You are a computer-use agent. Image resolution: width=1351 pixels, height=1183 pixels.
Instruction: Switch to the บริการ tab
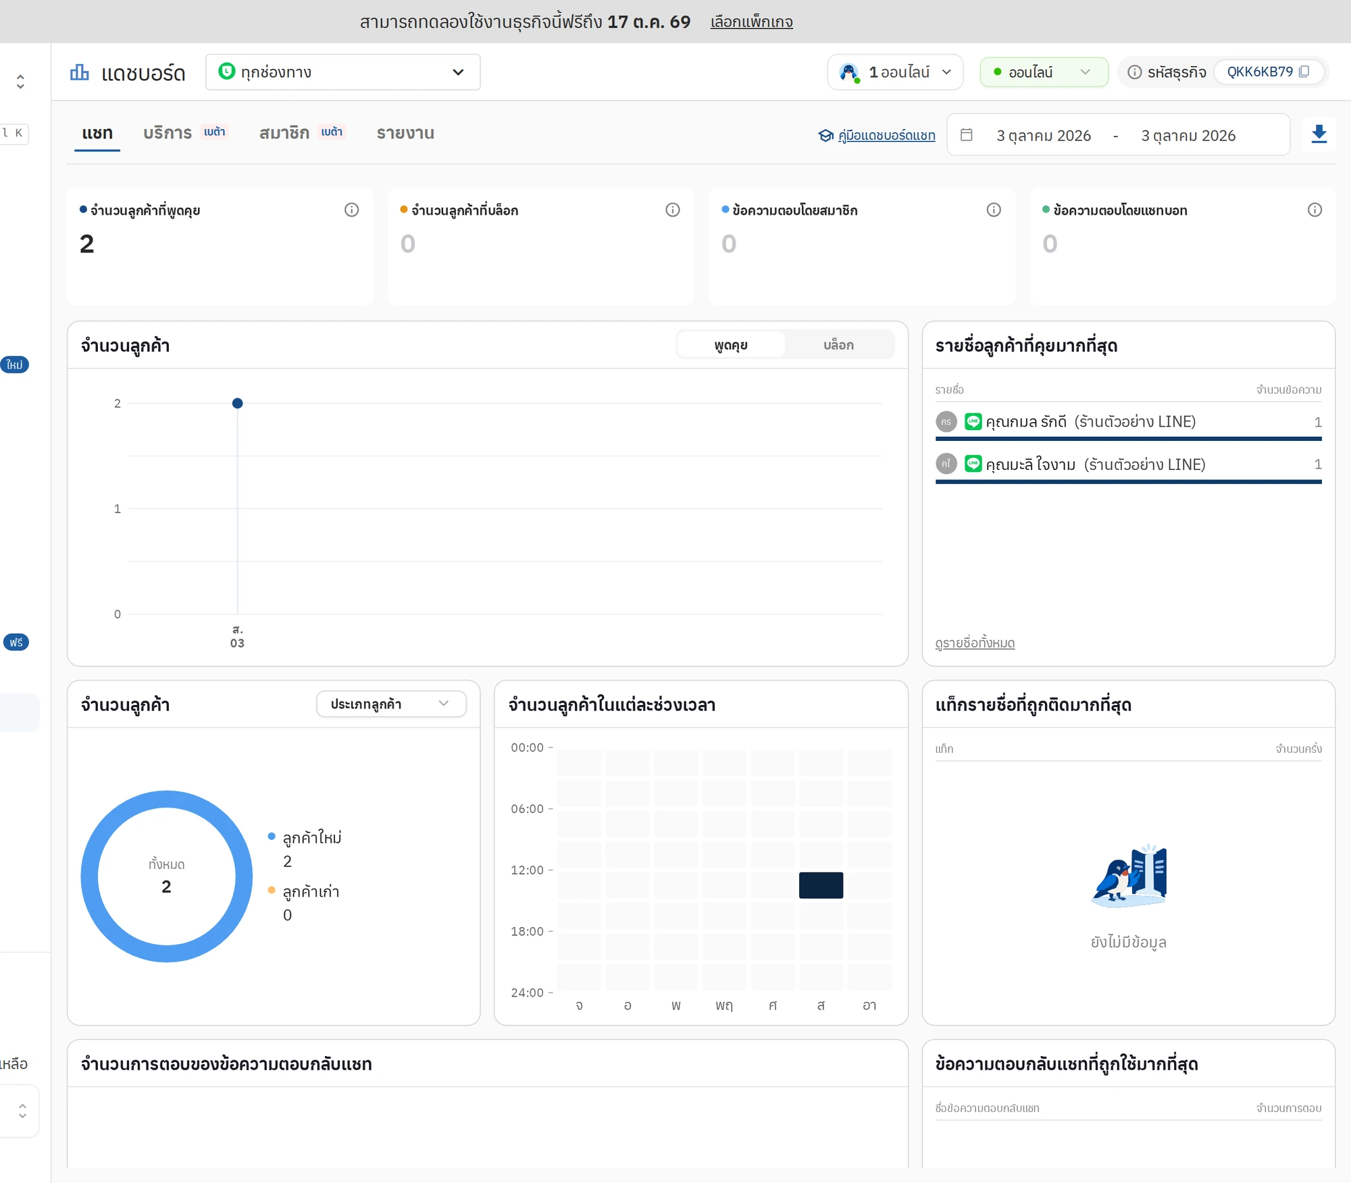185,133
